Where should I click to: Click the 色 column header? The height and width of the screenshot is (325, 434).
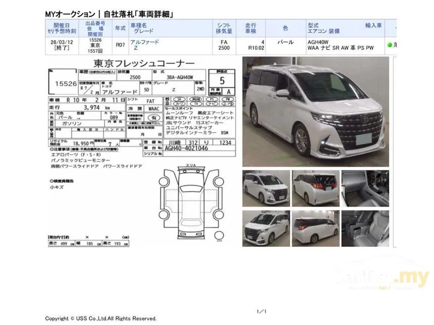[285, 28]
